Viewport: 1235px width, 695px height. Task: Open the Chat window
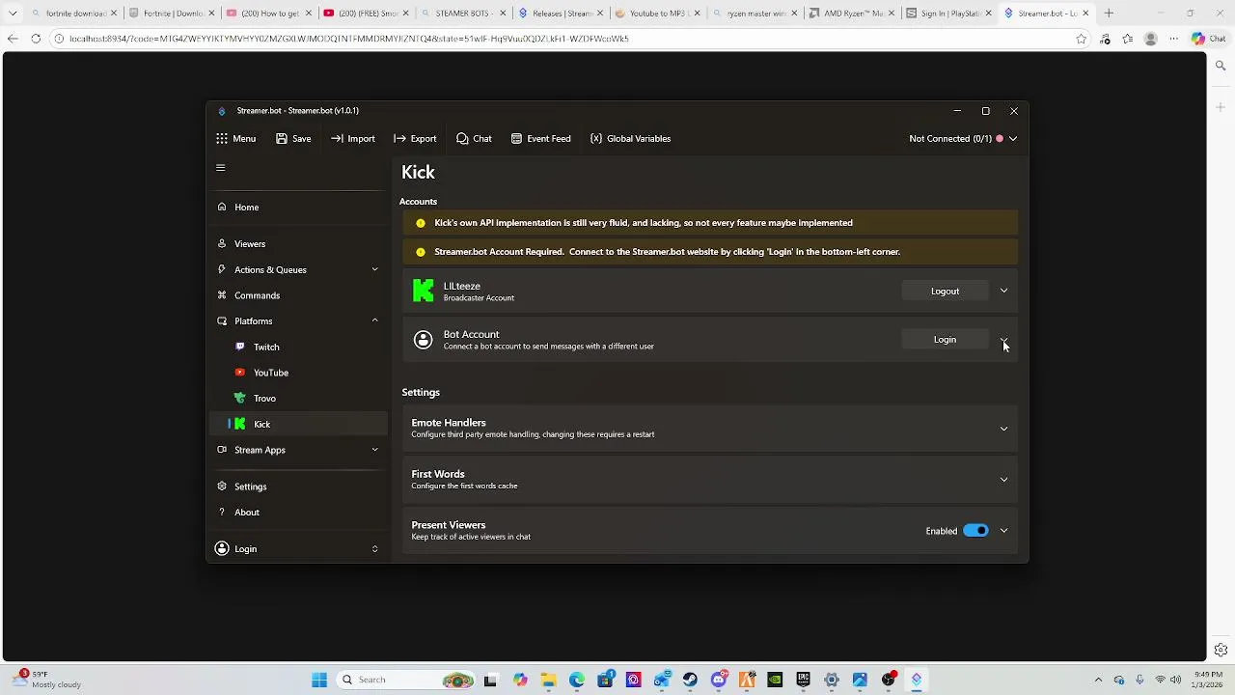pos(474,139)
